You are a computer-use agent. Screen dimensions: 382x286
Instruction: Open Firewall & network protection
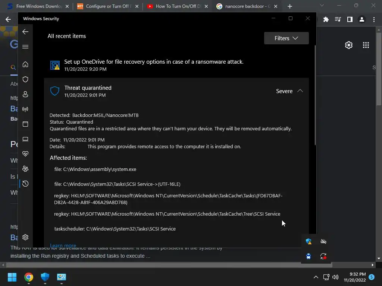pyautogui.click(x=25, y=109)
